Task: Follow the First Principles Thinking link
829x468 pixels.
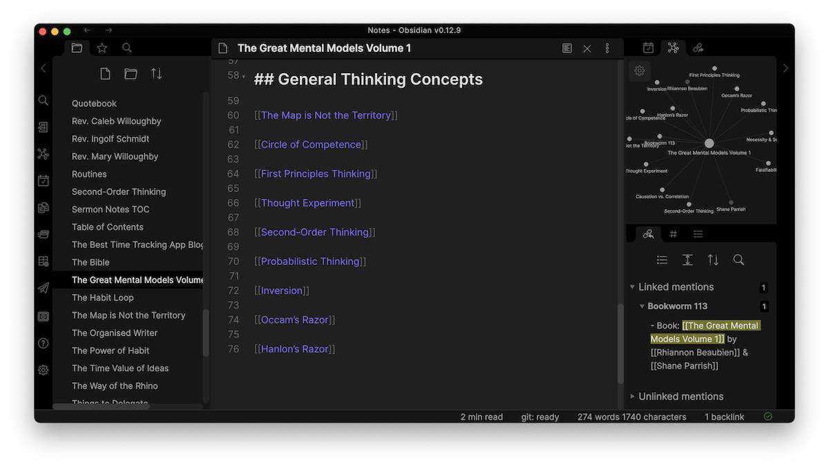Action: pyautogui.click(x=316, y=174)
